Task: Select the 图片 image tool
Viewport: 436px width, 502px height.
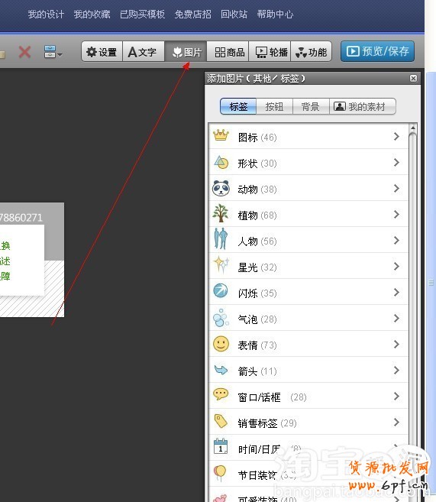Action: [186, 51]
